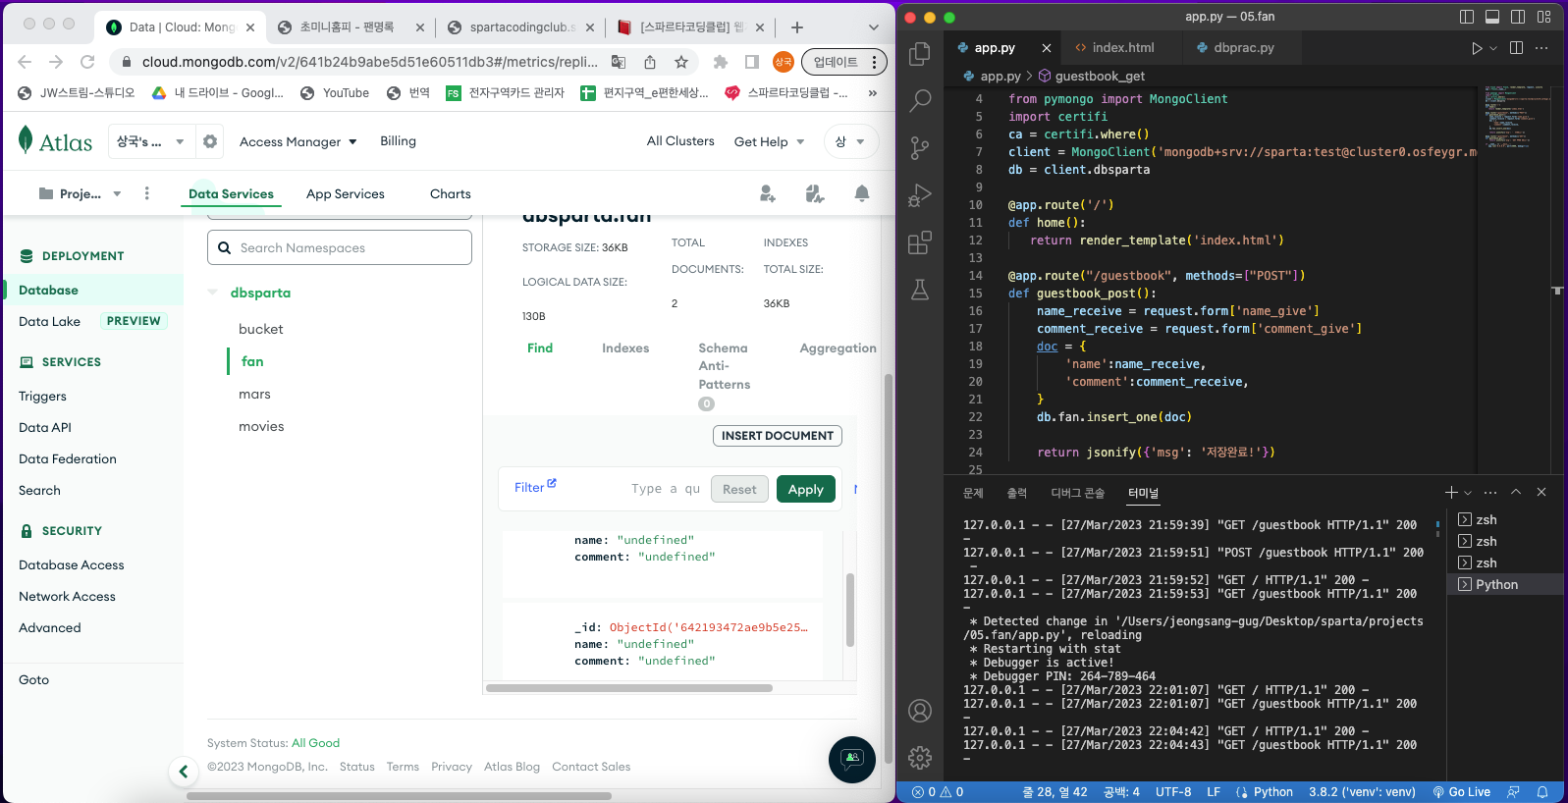Open the VS Code Accounts menu

pos(920,711)
